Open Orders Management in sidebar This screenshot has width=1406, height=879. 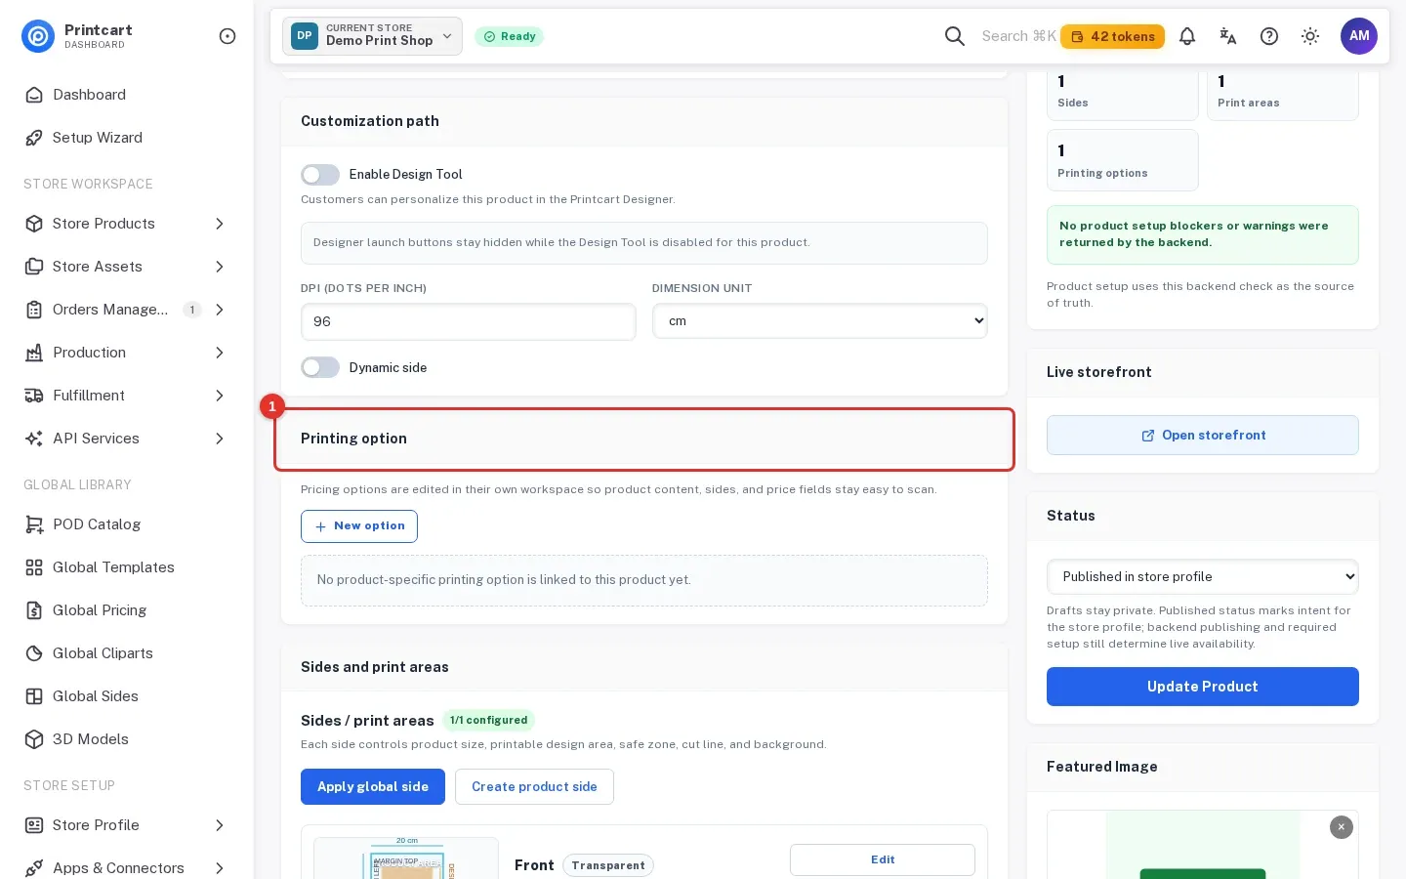pos(127,310)
